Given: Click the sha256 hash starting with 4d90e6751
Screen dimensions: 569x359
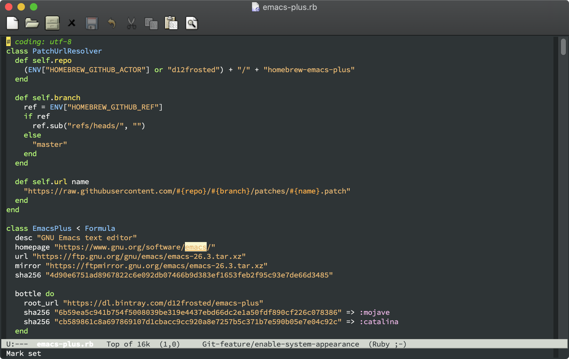Looking at the screenshot, I should (x=189, y=275).
